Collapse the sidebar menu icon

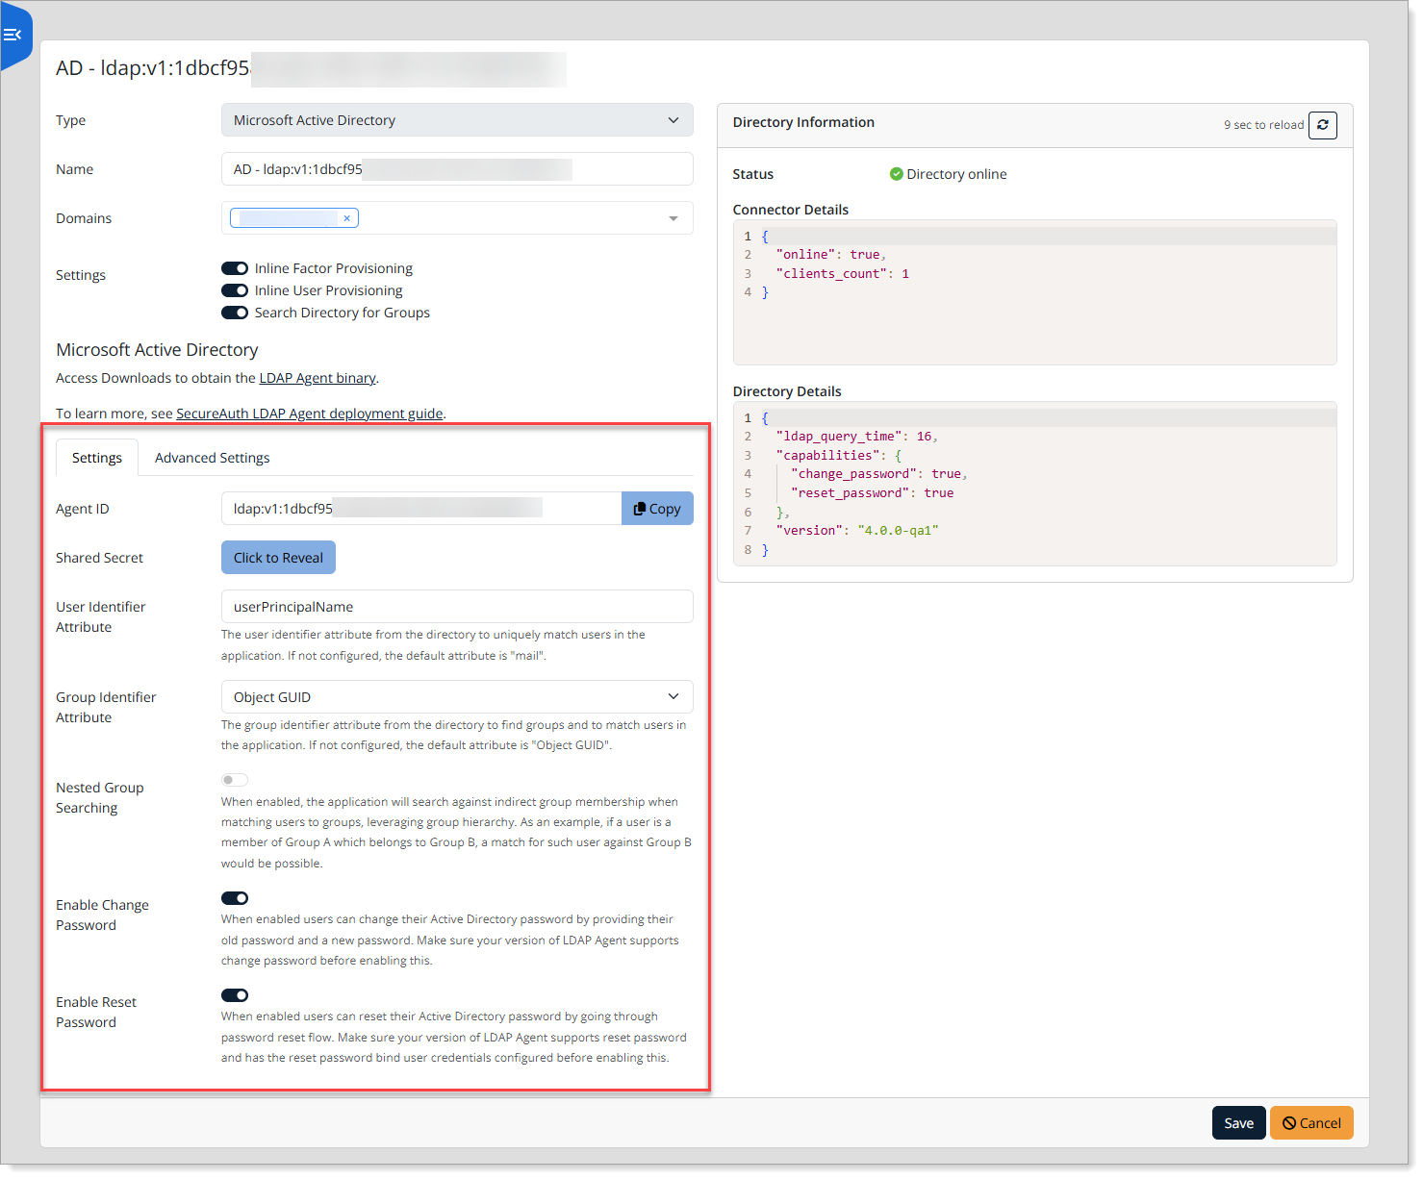click(13, 35)
